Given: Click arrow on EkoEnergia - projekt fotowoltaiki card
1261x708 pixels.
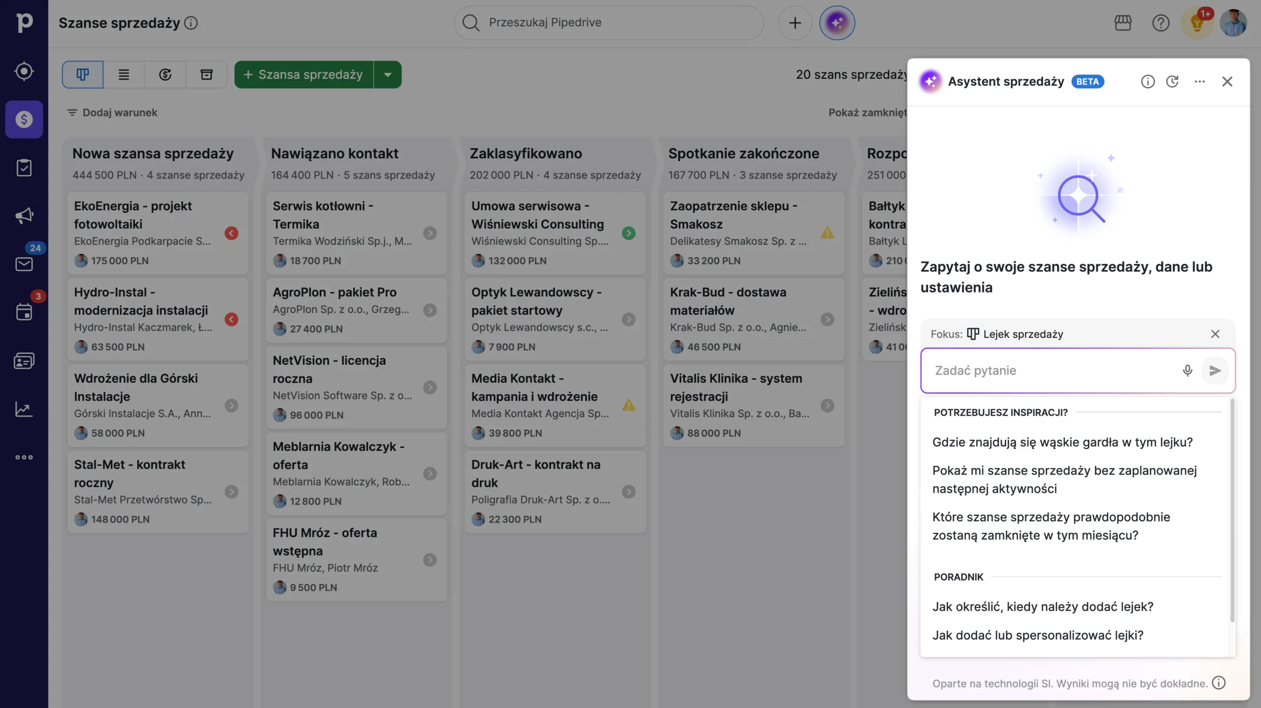Looking at the screenshot, I should point(232,233).
